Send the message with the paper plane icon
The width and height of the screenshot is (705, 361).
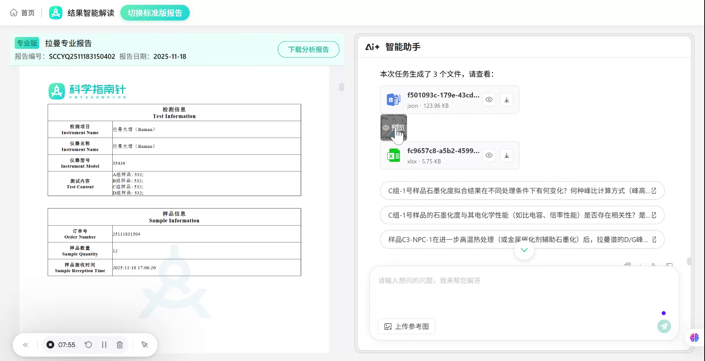664,326
